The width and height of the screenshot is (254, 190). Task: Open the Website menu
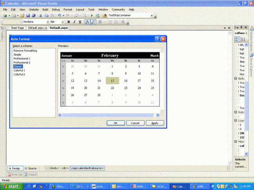coord(34,9)
